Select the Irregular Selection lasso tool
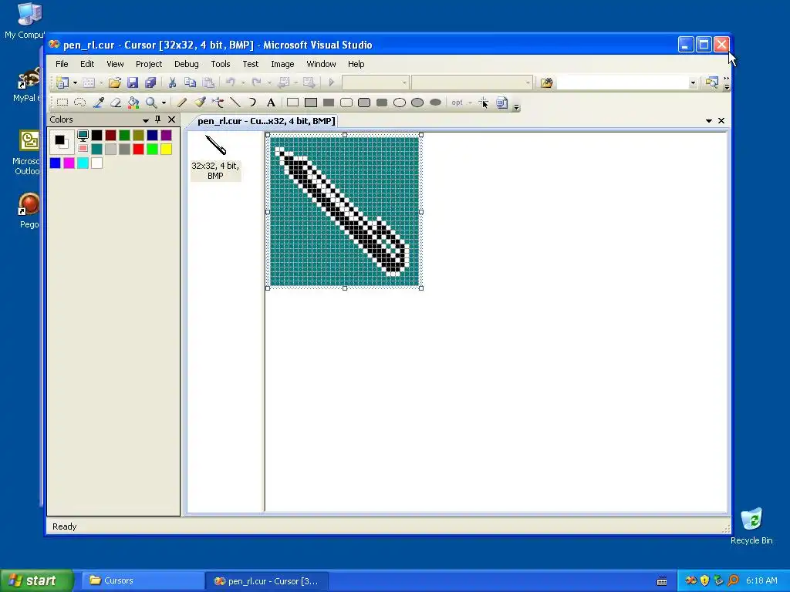 80,103
